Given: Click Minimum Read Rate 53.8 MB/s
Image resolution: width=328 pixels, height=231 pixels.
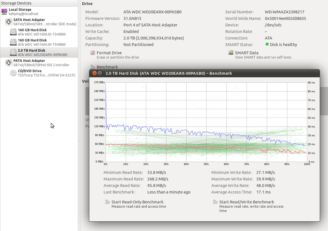Looking at the screenshot, I should (156, 172).
